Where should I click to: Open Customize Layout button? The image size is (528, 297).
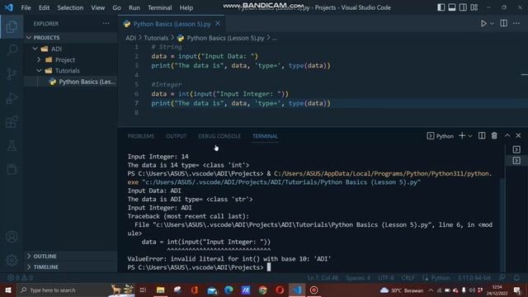(x=474, y=7)
